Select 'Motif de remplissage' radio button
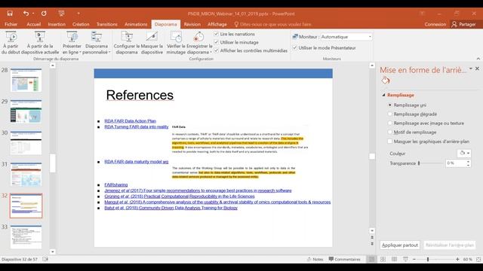The width and height of the screenshot is (483, 271). (x=390, y=132)
